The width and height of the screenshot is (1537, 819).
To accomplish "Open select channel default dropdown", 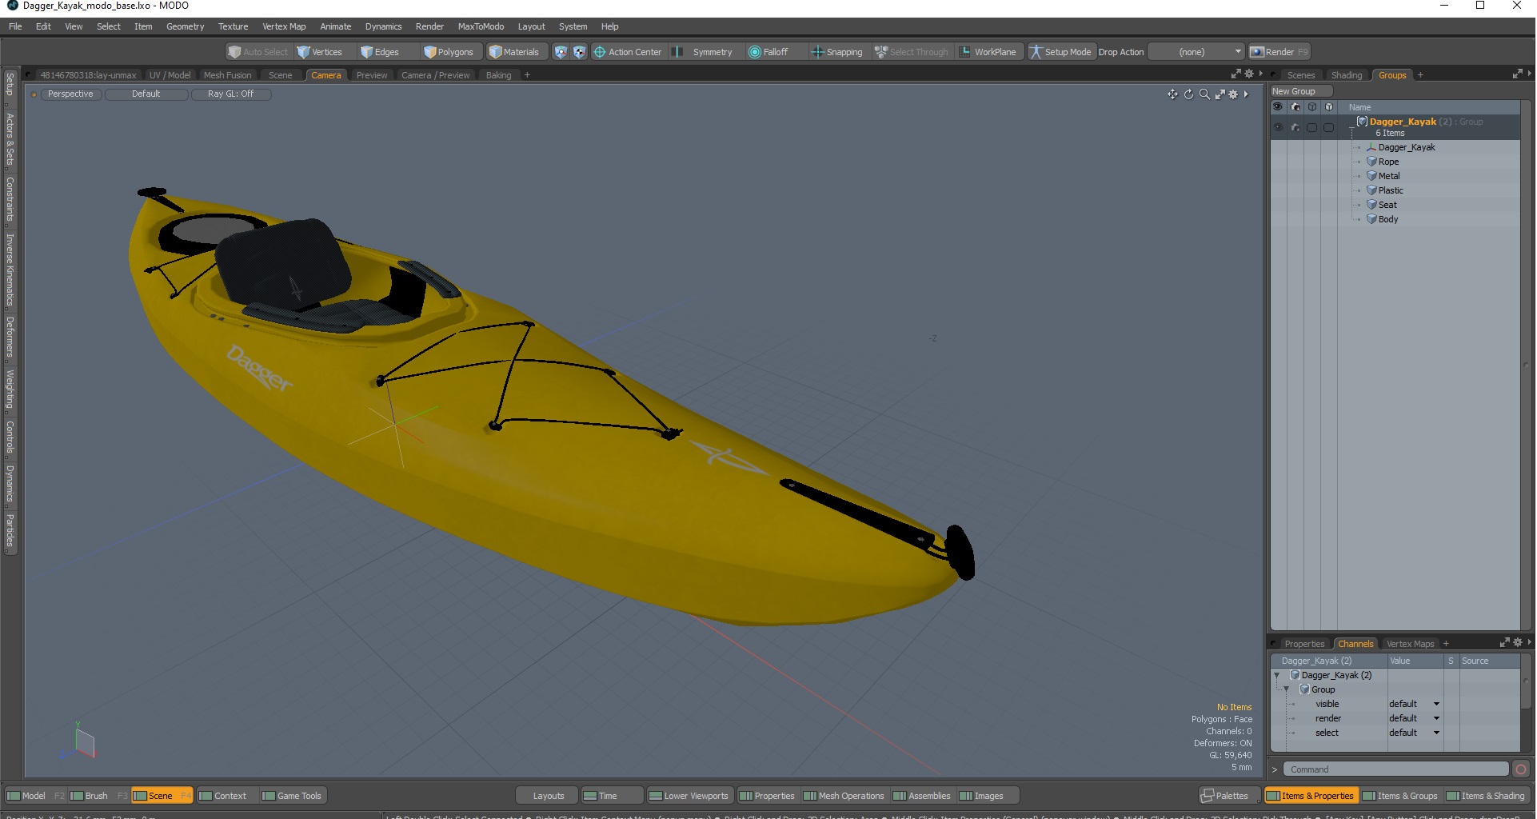I will (x=1415, y=733).
